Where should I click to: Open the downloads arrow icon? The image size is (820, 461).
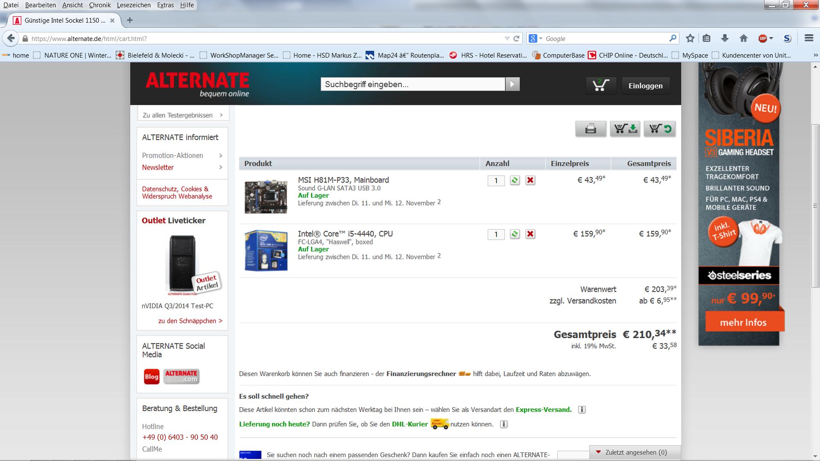tap(725, 38)
